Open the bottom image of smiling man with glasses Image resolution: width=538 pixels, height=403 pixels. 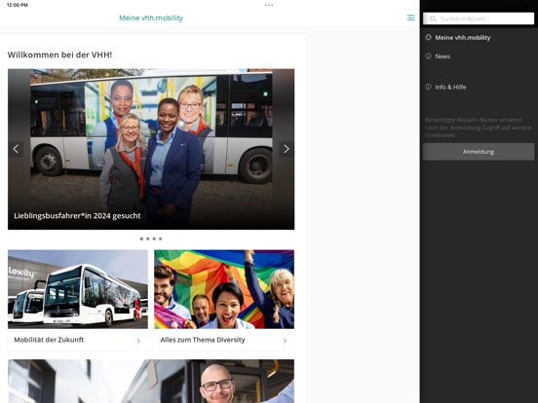(151, 381)
